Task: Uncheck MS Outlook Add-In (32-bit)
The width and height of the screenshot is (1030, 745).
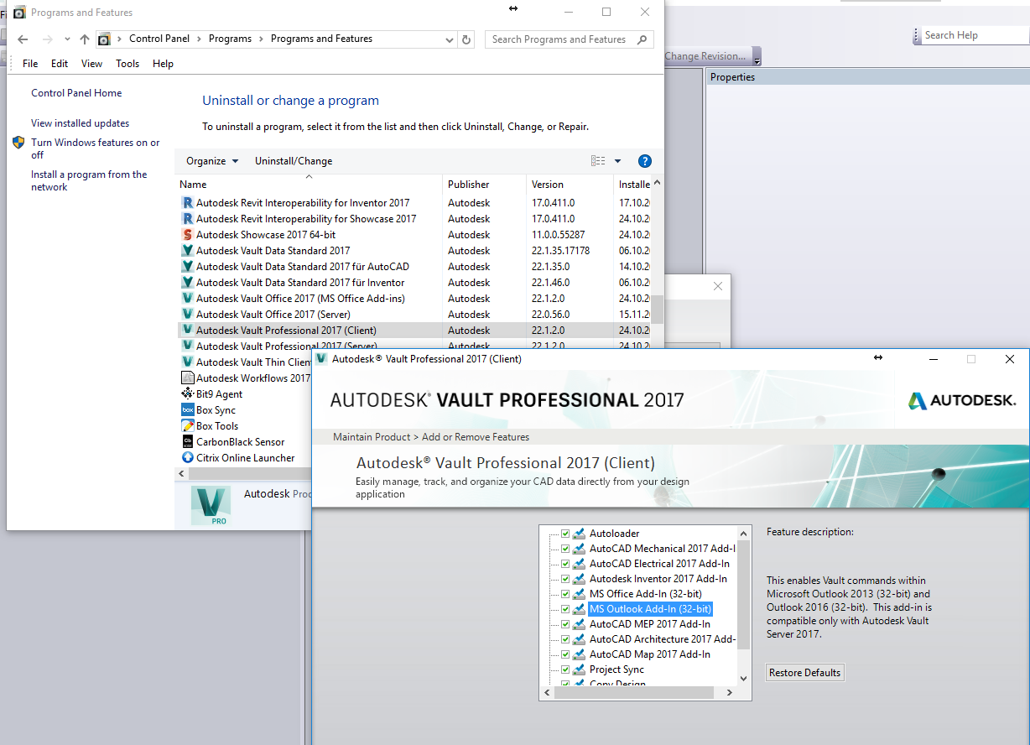Action: (567, 608)
